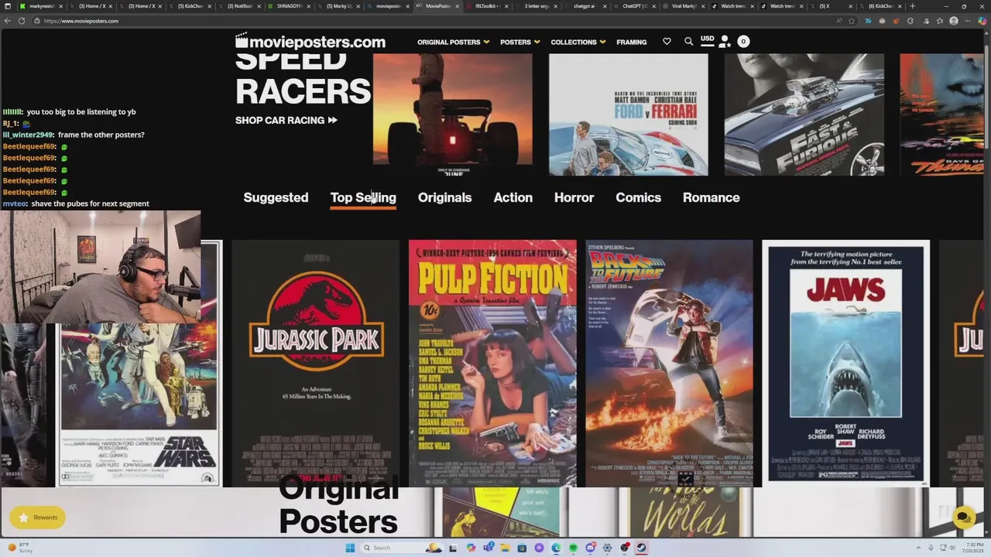Open the race car sunset poster
This screenshot has width=991, height=557.
453,114
